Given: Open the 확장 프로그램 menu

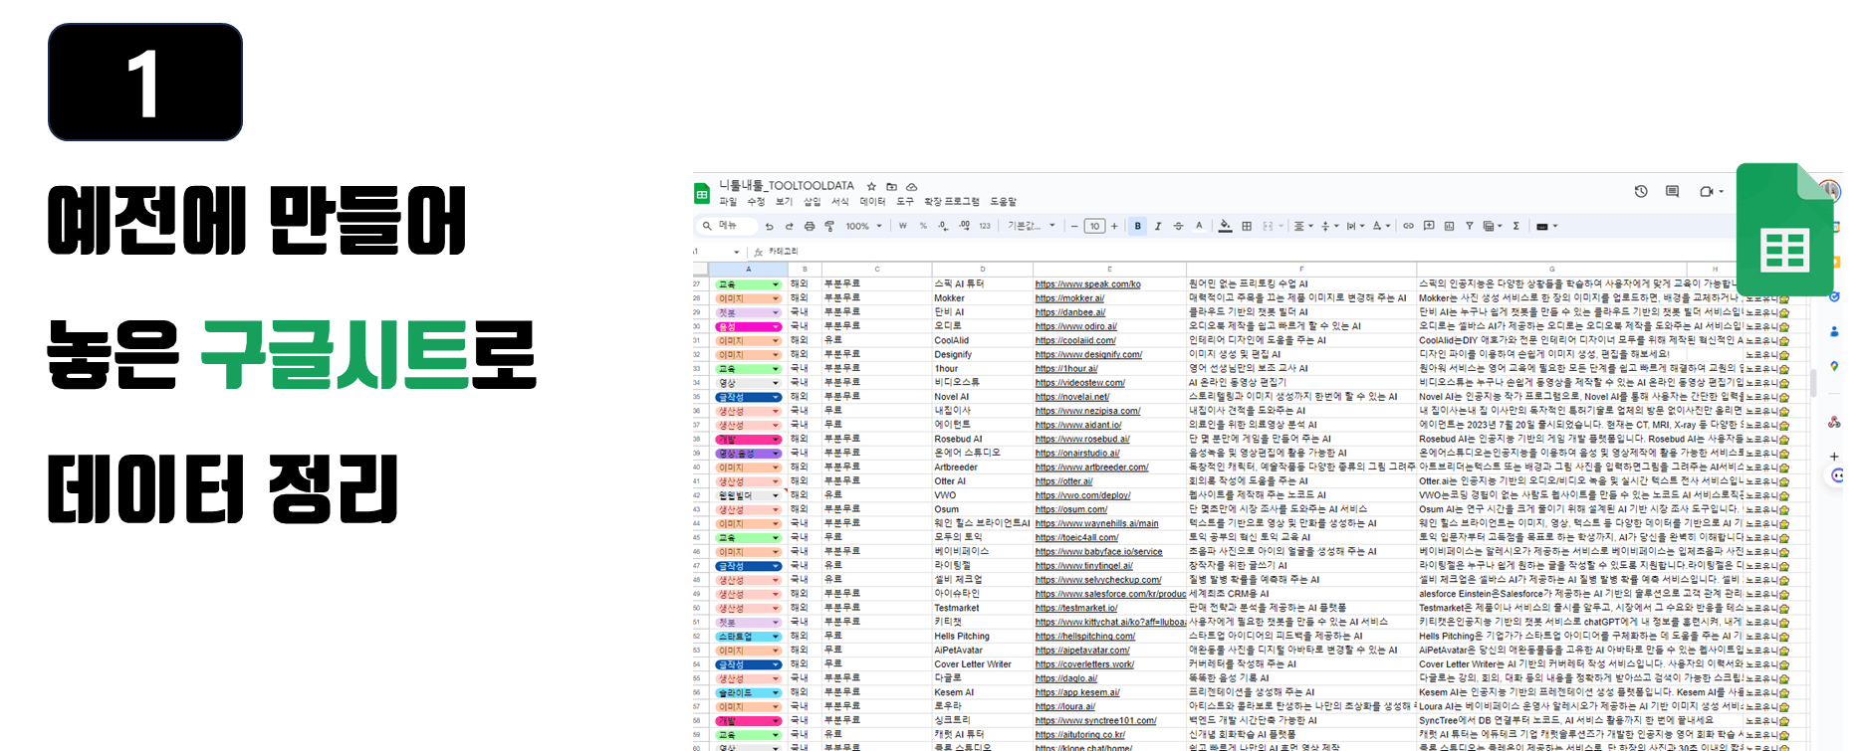Looking at the screenshot, I should coord(952,202).
